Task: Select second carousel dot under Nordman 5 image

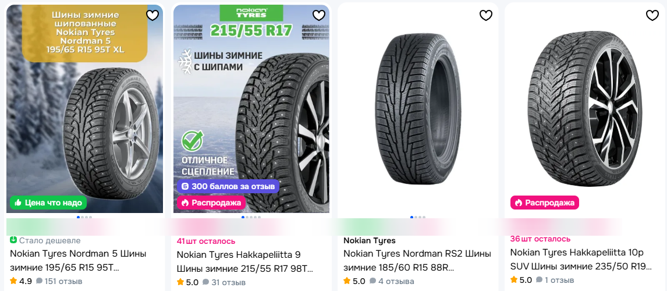Action: pyautogui.click(x=81, y=217)
